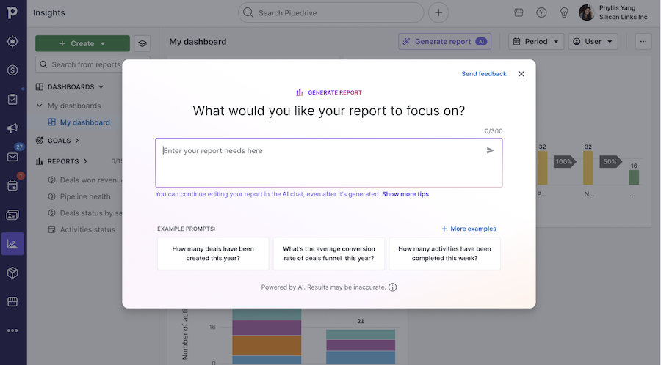Click the Send feedback link
Screen dimensions: 661x365
(483, 74)
